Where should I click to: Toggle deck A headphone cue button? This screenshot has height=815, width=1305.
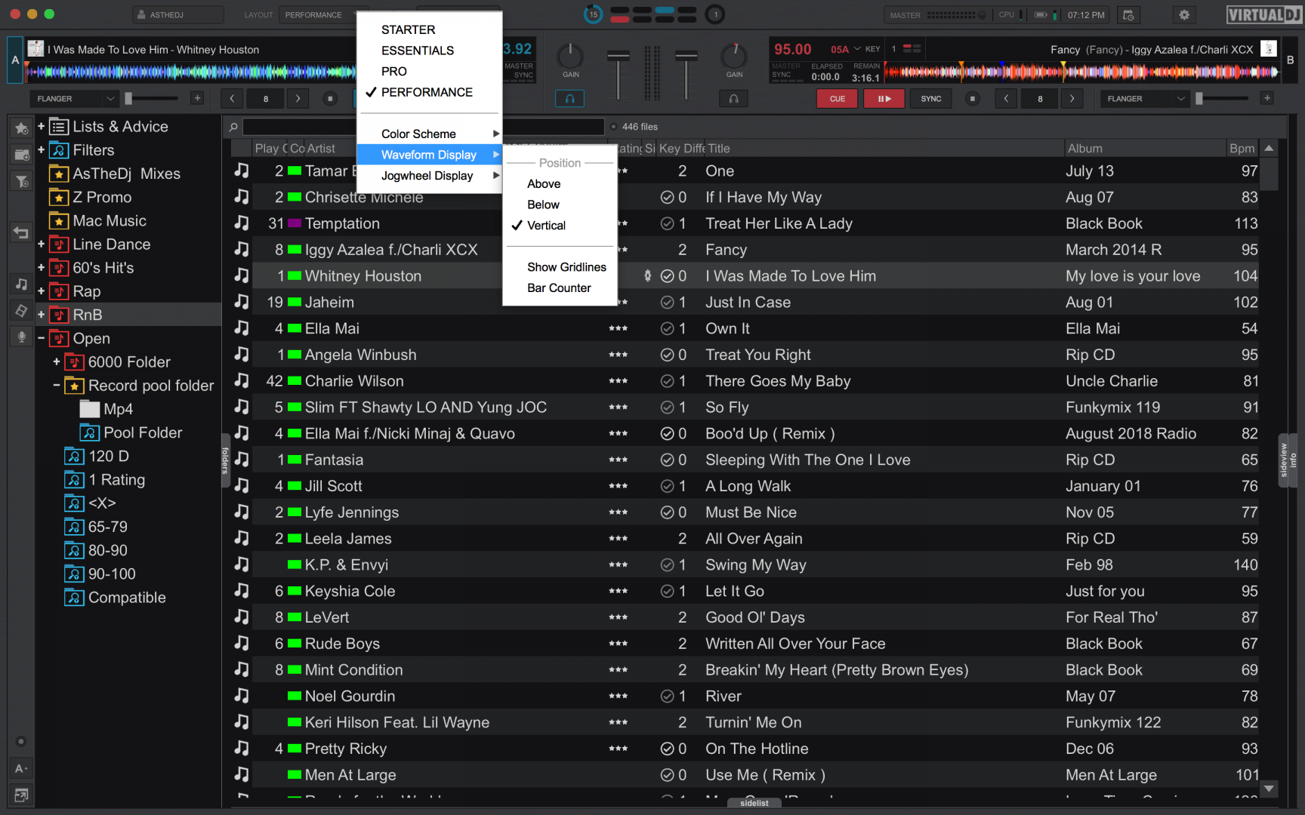(x=569, y=99)
